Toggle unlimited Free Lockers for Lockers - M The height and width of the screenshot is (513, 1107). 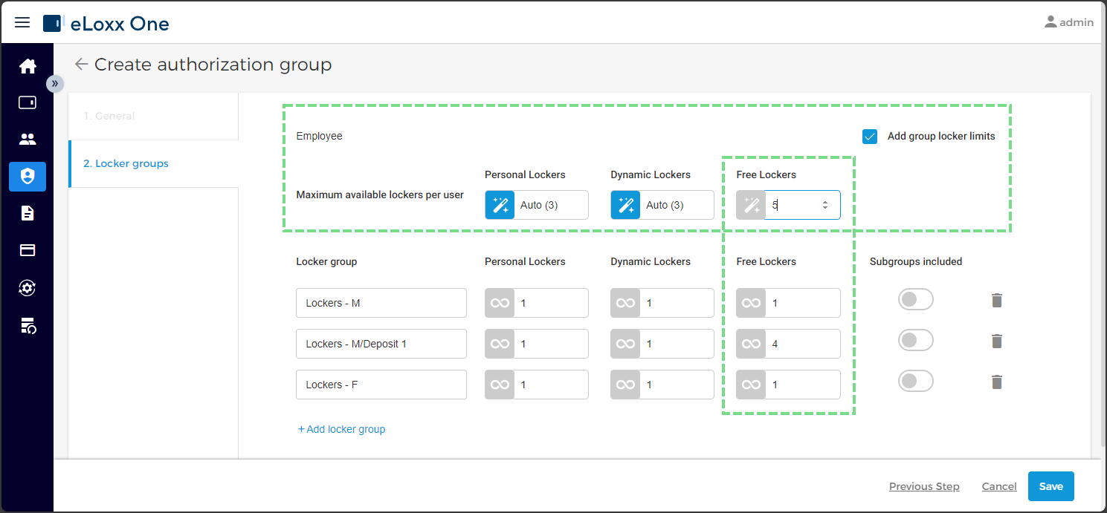point(751,303)
